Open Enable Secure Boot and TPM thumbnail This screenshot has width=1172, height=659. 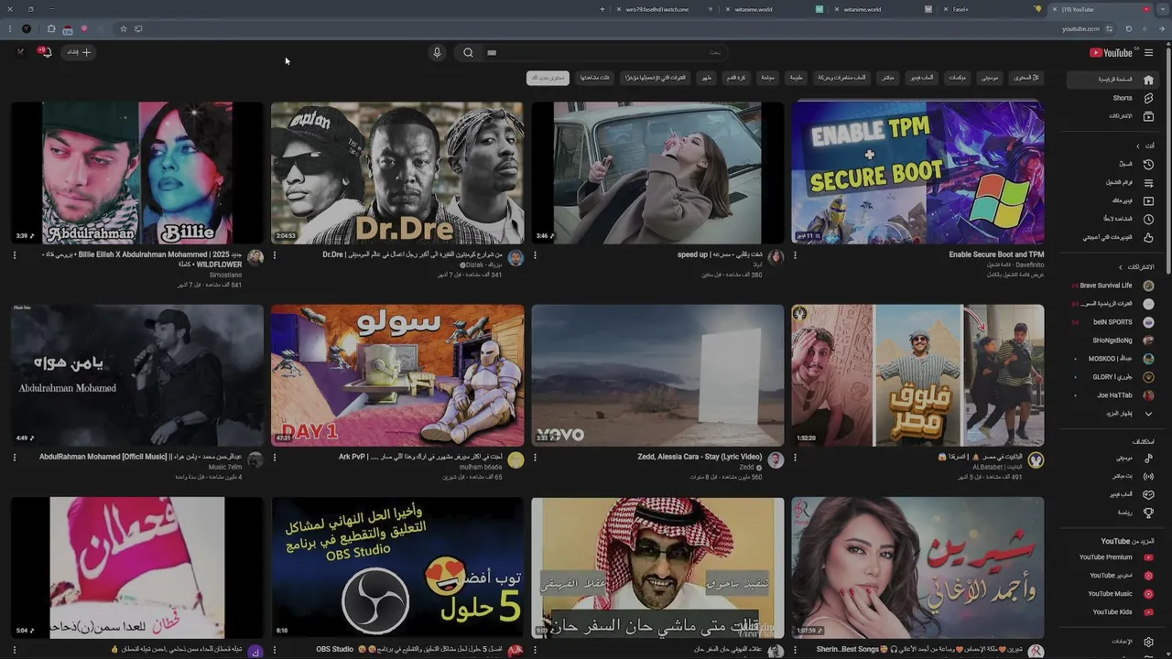(917, 173)
